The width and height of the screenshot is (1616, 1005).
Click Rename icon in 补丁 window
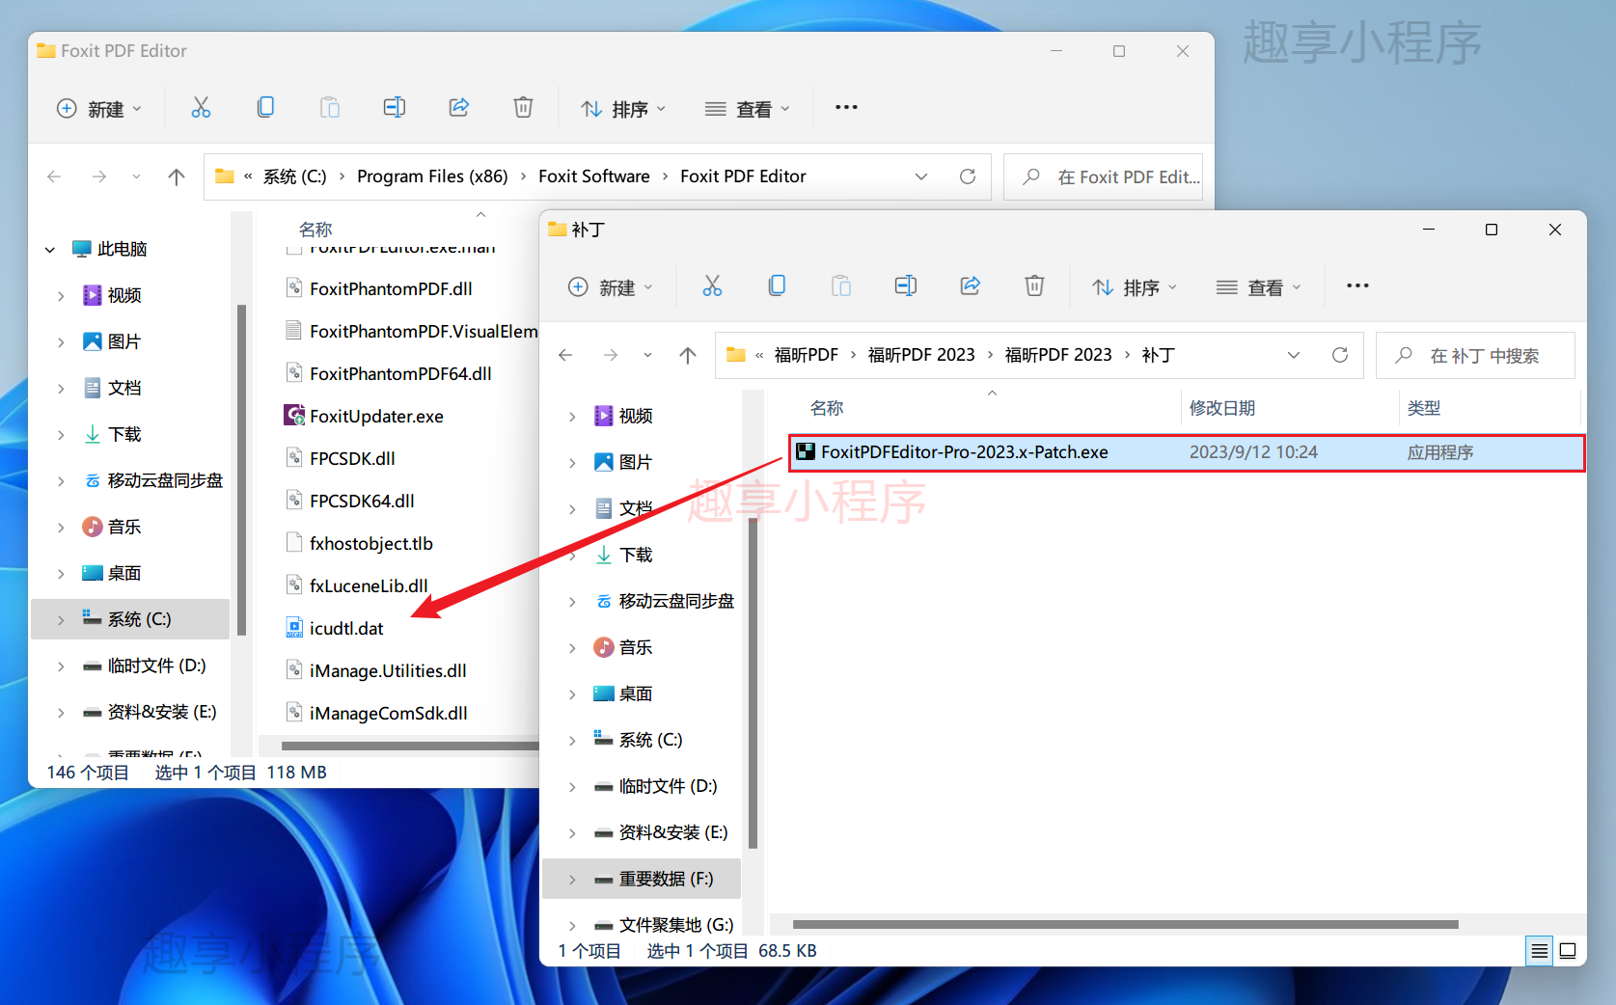[906, 285]
